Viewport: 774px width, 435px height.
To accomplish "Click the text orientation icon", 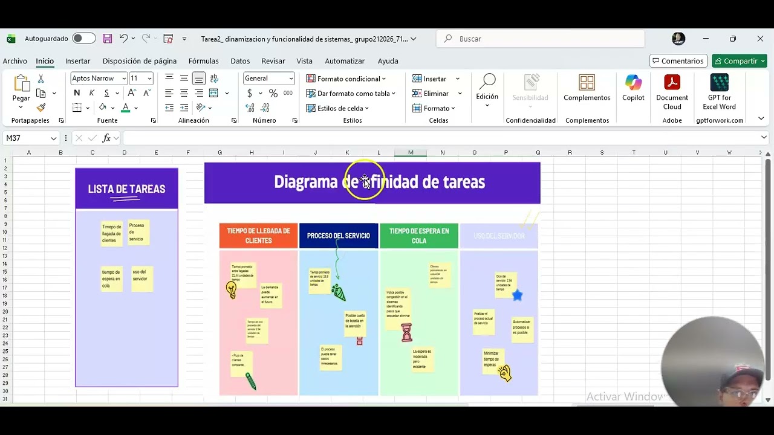I will pos(201,108).
